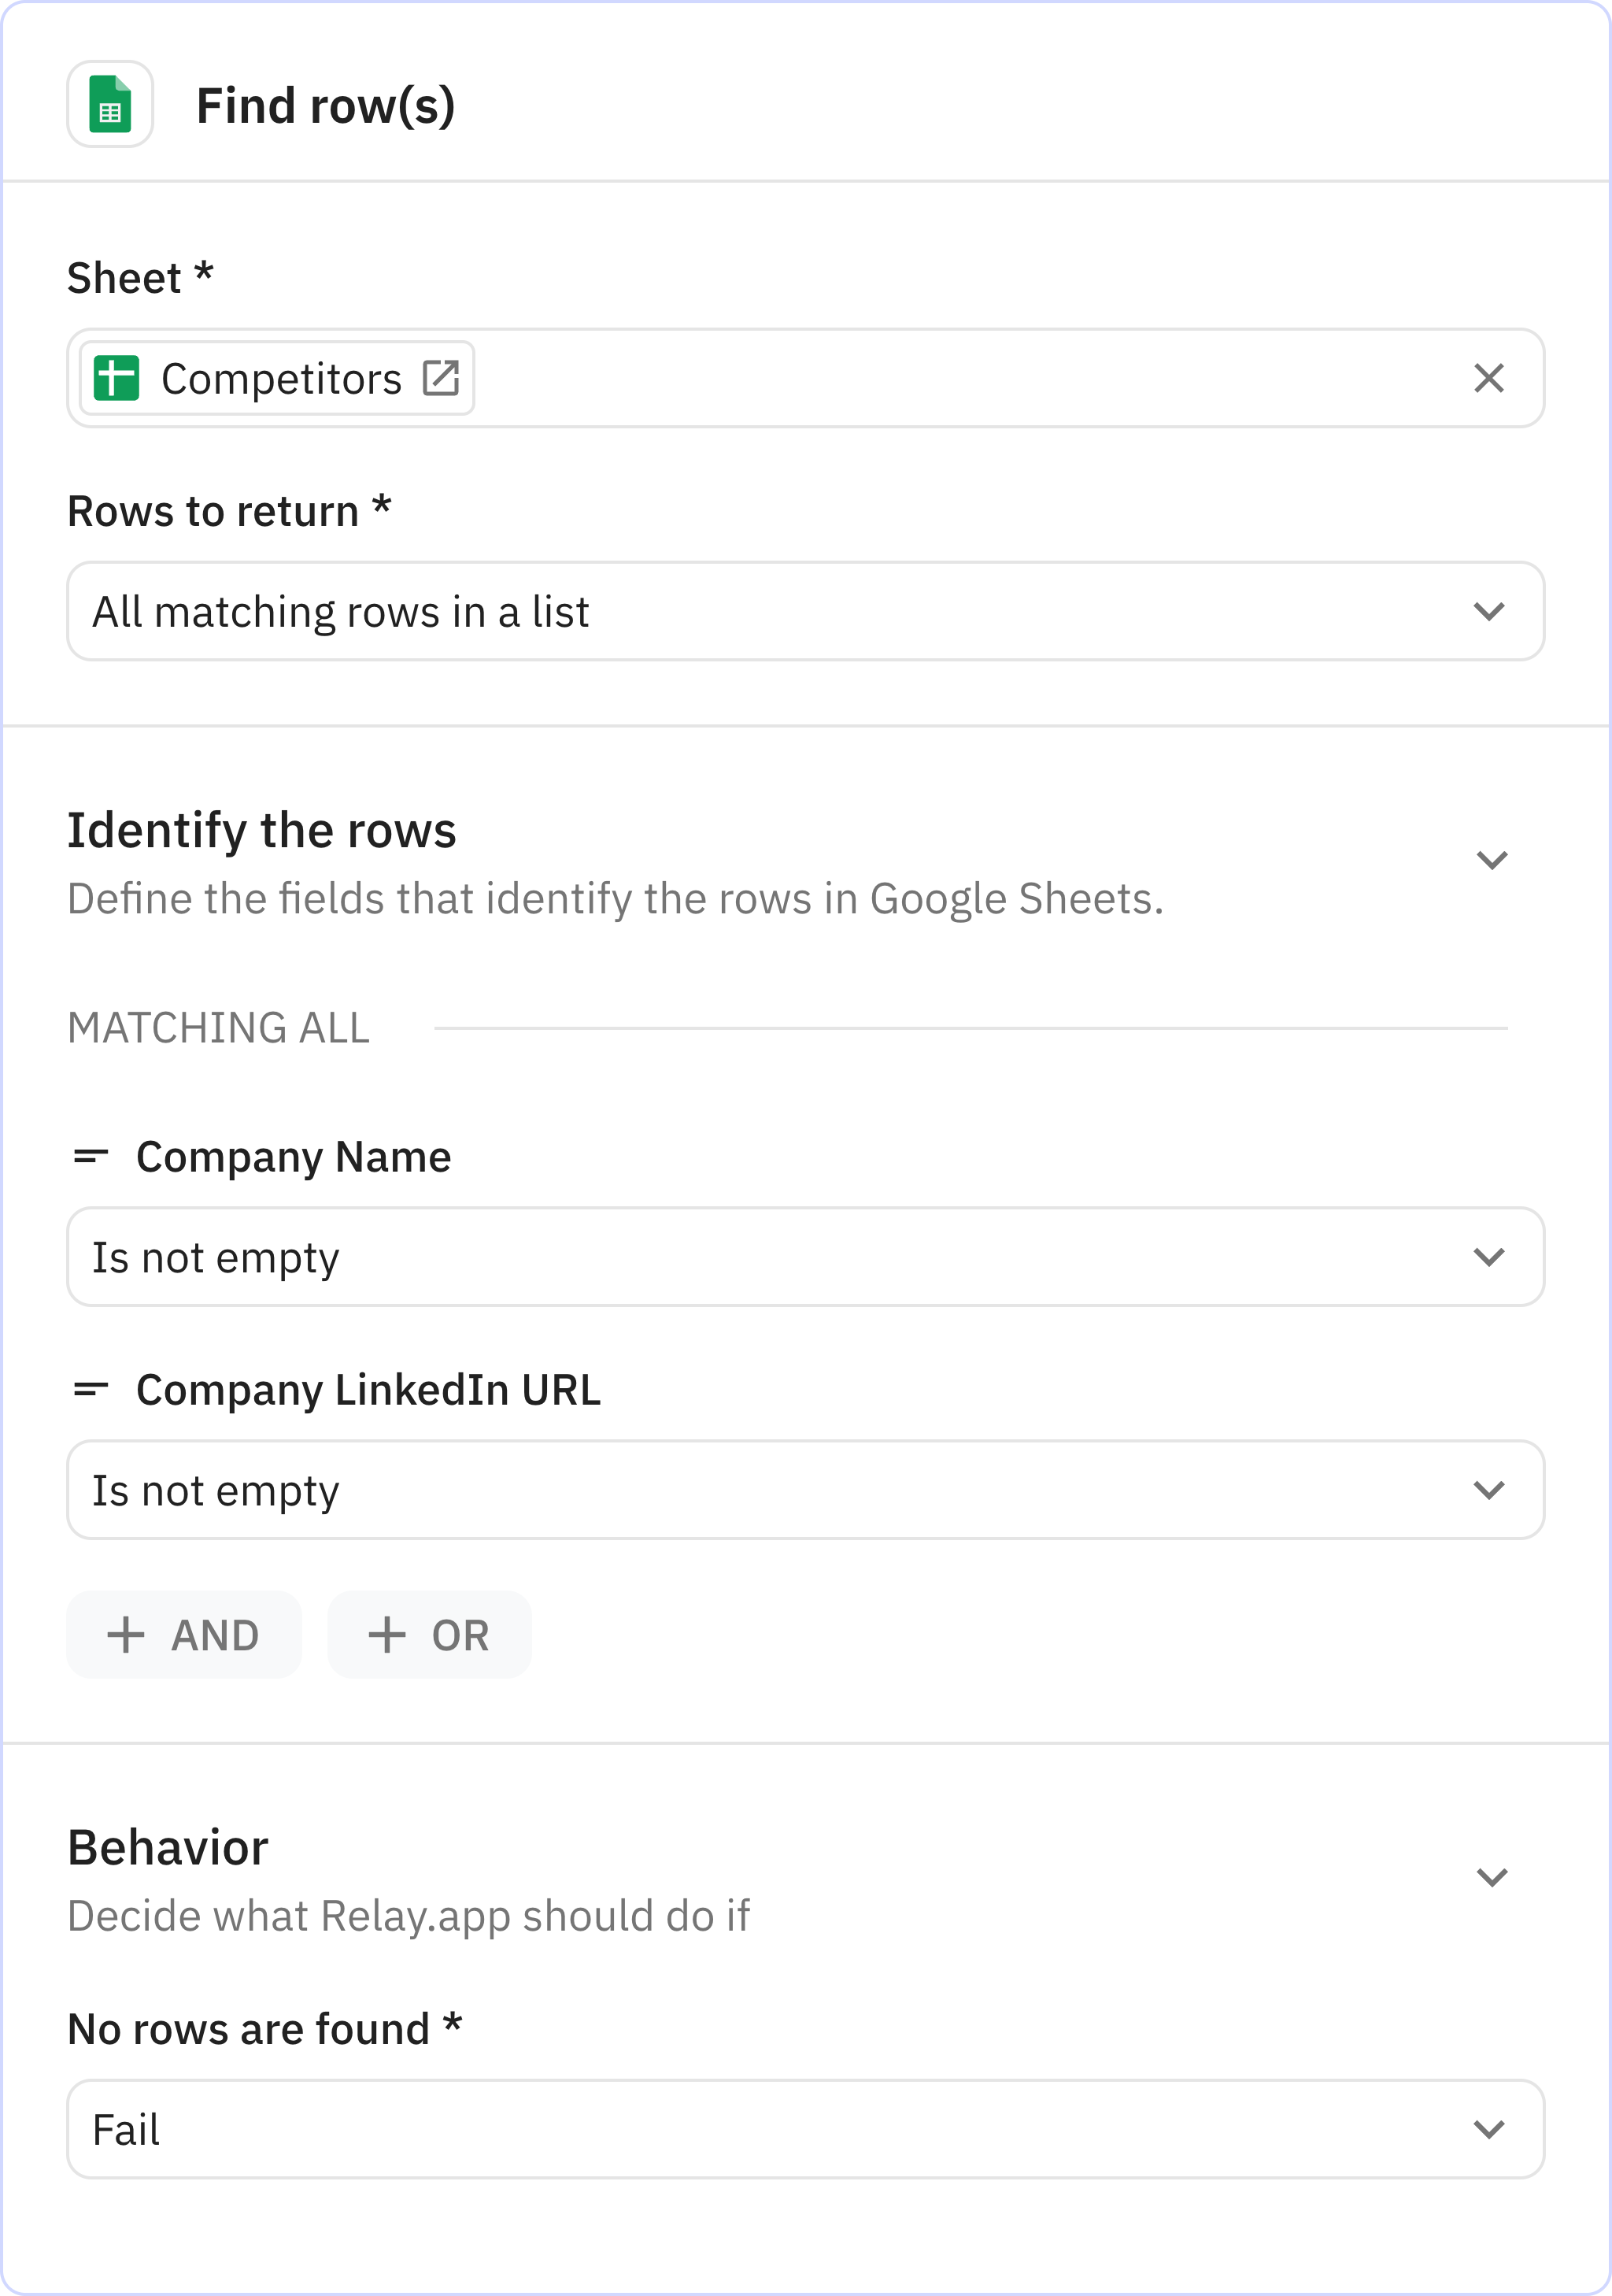Click the Google Sheets icon in header
The width and height of the screenshot is (1612, 2296).
pyautogui.click(x=110, y=104)
